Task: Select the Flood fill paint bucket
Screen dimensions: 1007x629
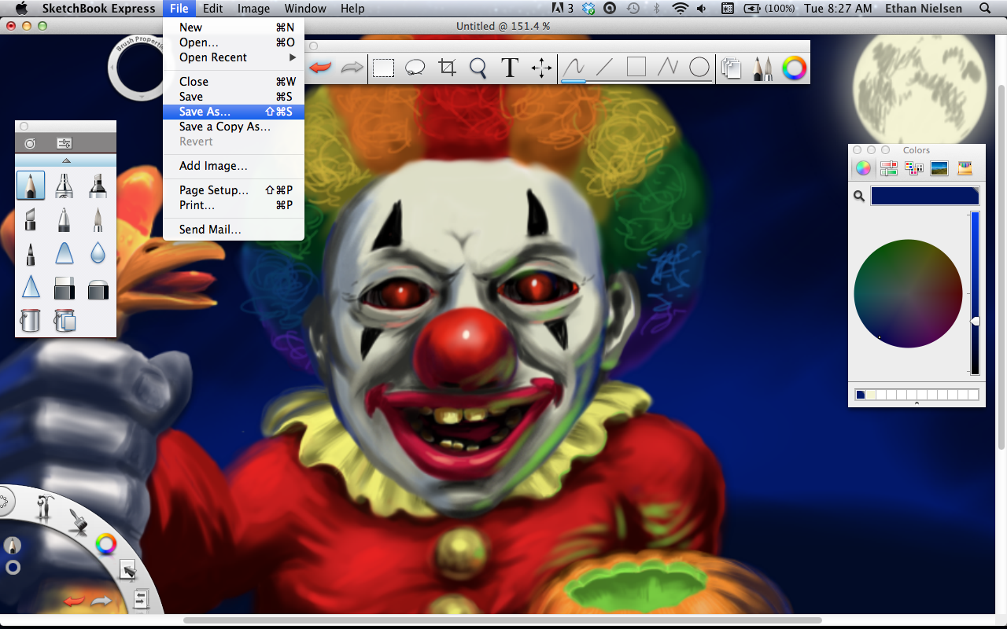Action: (31, 320)
